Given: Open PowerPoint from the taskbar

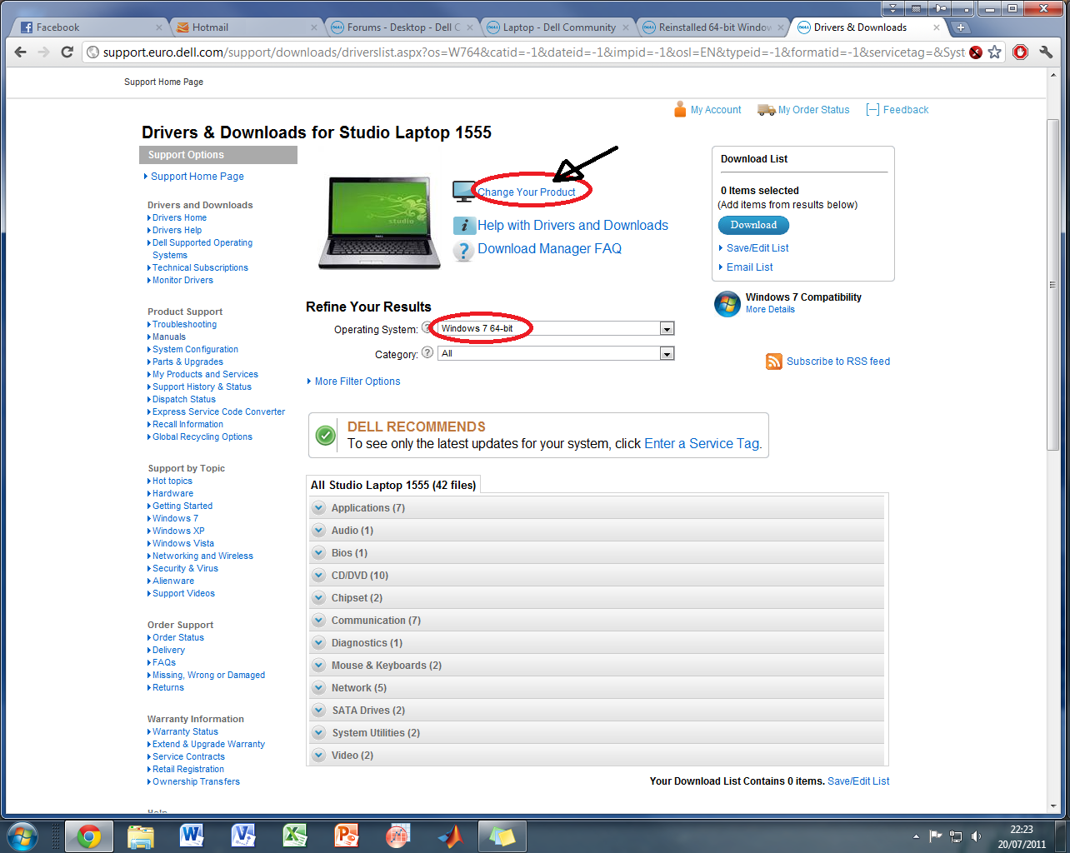Looking at the screenshot, I should [347, 836].
